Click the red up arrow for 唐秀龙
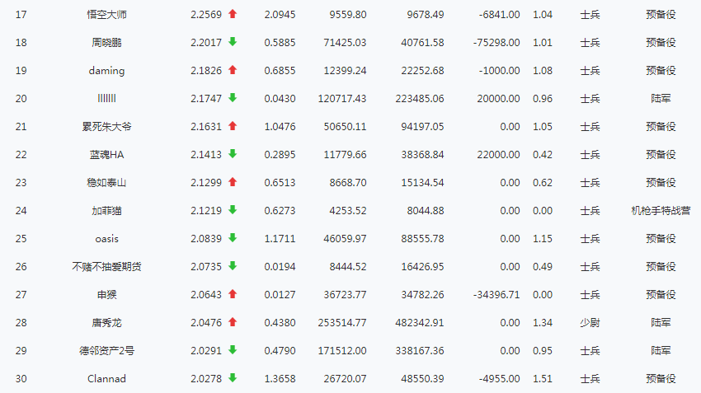Image resolution: width=701 pixels, height=393 pixels. coord(233,322)
